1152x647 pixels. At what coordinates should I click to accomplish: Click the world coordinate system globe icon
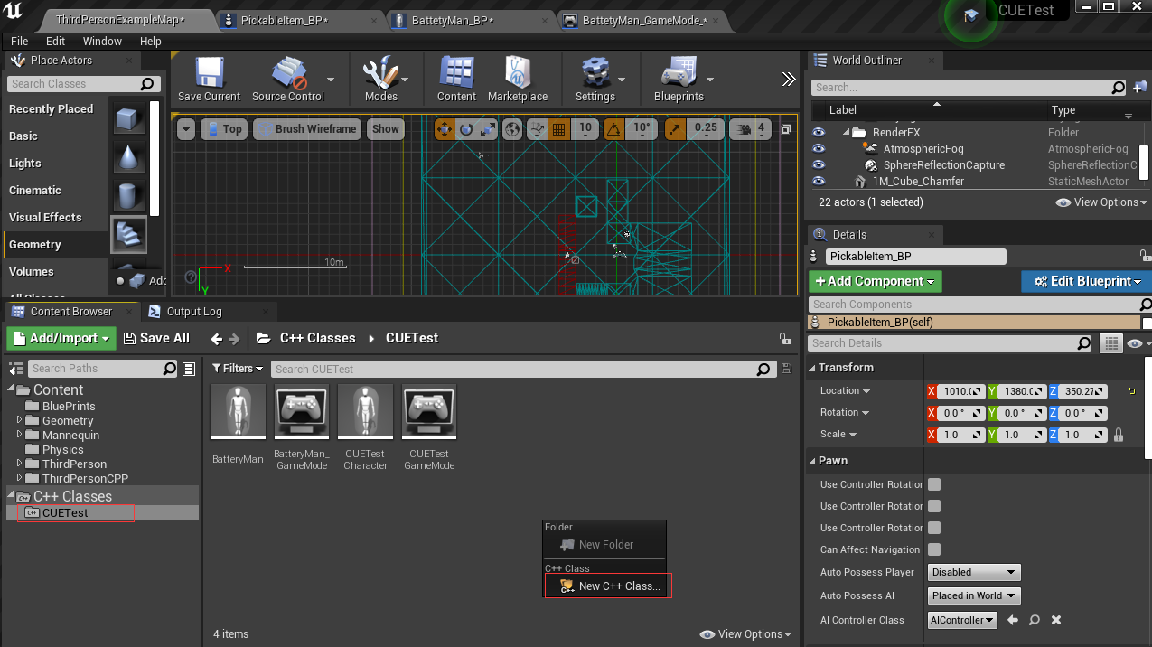pyautogui.click(x=512, y=129)
